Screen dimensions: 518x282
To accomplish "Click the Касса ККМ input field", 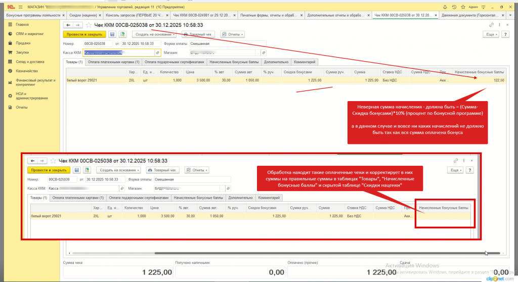I will click(x=119, y=53).
